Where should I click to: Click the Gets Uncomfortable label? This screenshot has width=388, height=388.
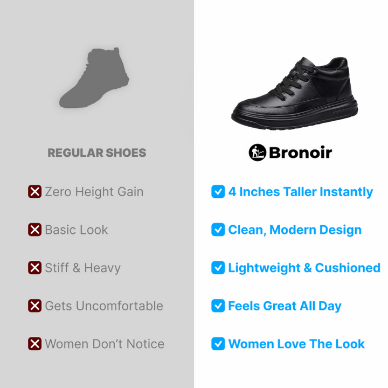104,306
